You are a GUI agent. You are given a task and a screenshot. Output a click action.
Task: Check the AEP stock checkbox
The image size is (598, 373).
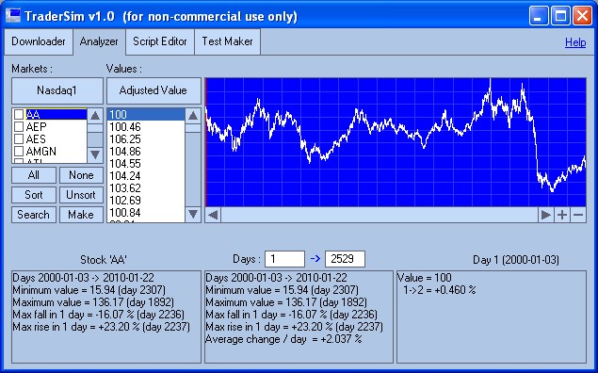[x=19, y=126]
